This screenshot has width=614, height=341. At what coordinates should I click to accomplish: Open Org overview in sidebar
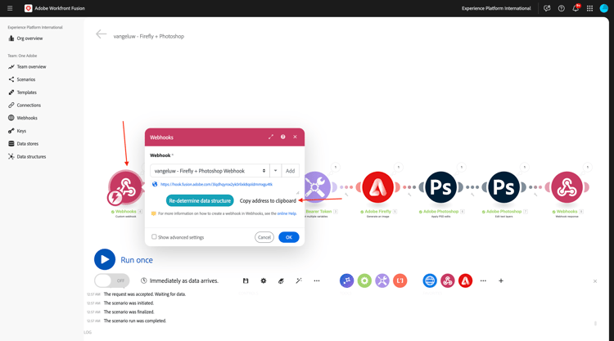coord(26,38)
